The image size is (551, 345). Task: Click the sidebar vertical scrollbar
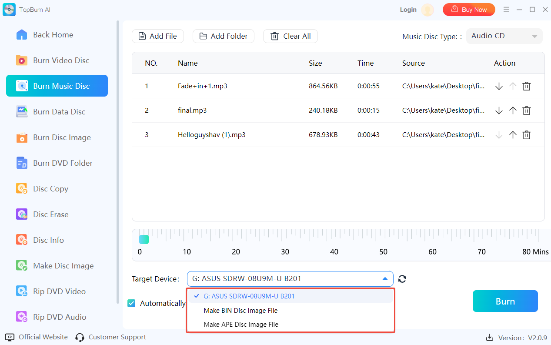click(117, 161)
